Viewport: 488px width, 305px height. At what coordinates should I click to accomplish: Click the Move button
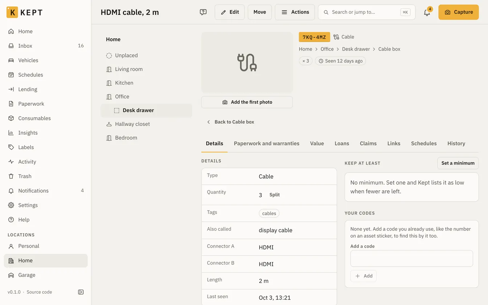[260, 12]
